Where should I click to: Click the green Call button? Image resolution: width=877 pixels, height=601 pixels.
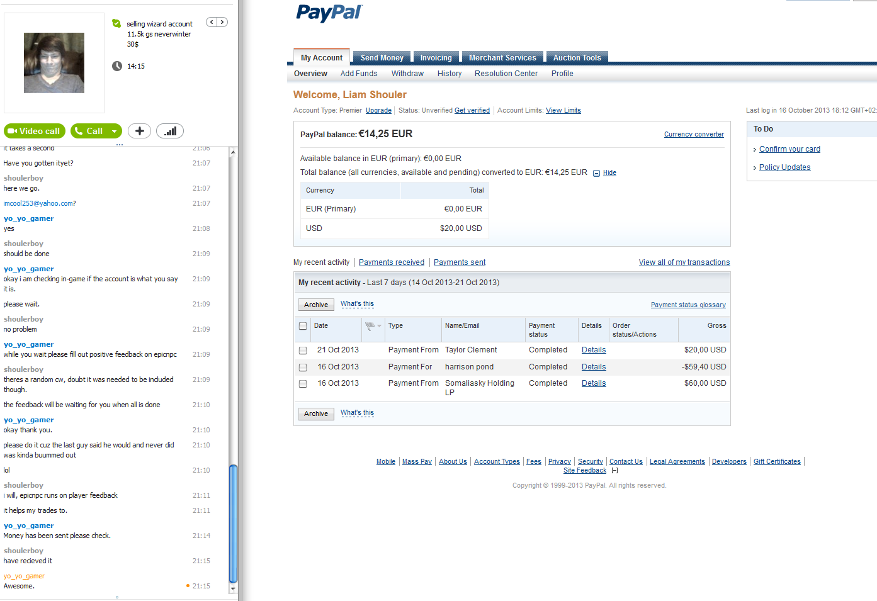click(89, 131)
